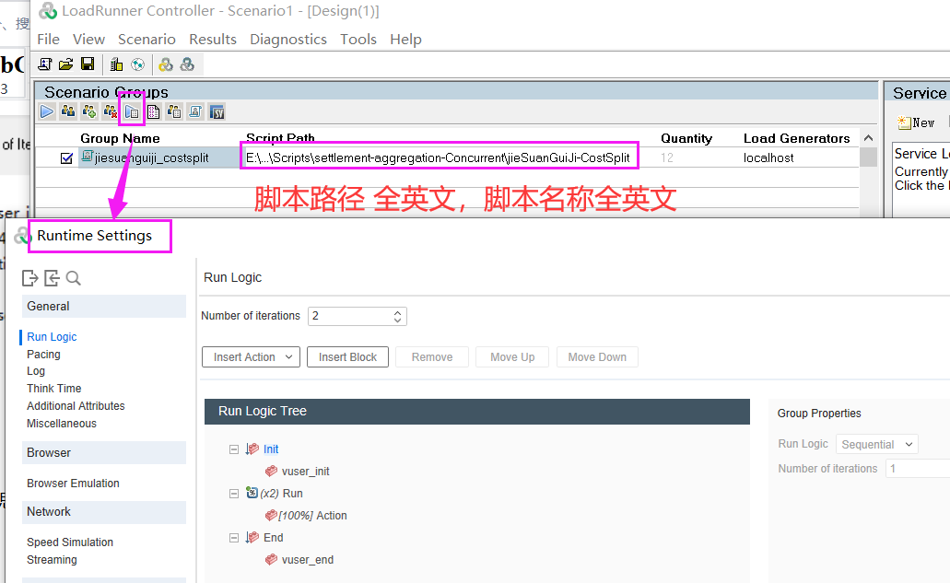Open the Diagnostics menu

(x=288, y=39)
